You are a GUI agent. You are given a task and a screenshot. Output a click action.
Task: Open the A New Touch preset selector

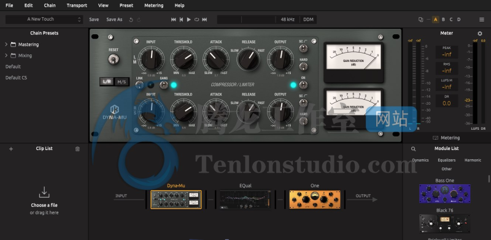coord(44,20)
